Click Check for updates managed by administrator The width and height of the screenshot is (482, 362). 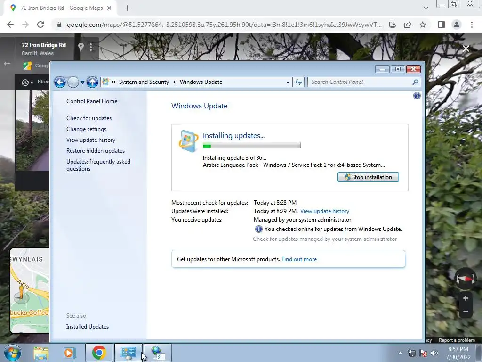tap(325, 239)
